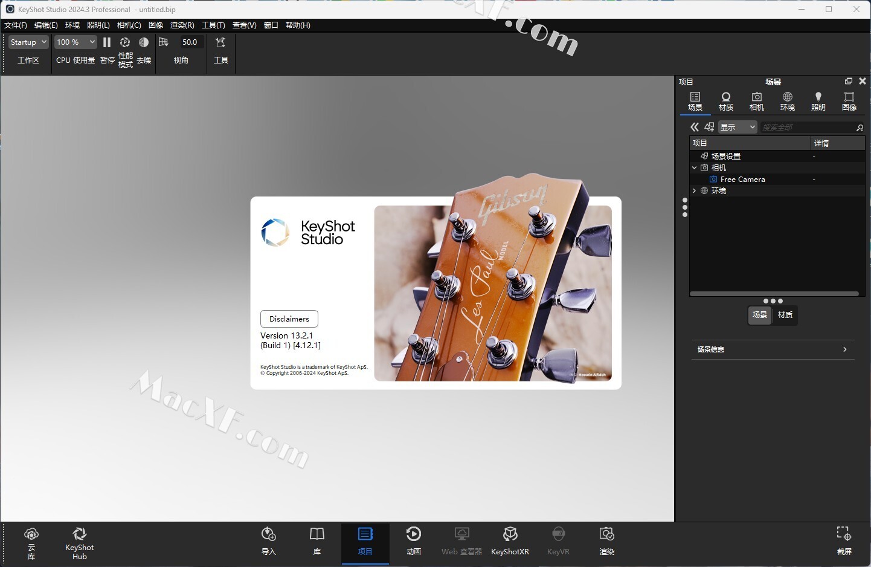Click the scene tree search field
Image resolution: width=871 pixels, height=567 pixels.
click(807, 127)
